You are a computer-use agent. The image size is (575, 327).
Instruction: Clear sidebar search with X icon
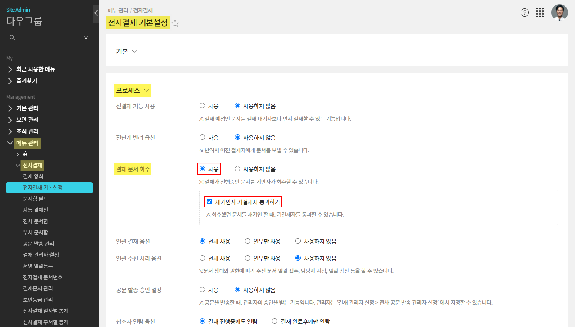[x=86, y=38]
